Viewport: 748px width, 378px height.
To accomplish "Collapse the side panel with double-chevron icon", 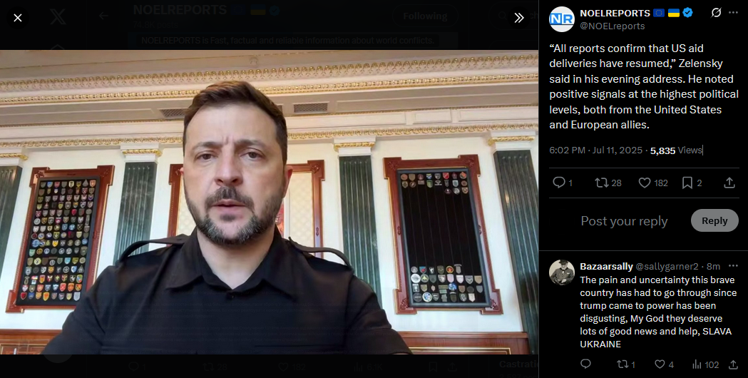I will [x=519, y=18].
